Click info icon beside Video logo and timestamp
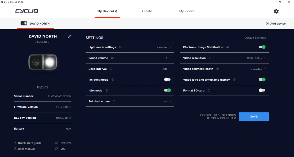 (234, 80)
